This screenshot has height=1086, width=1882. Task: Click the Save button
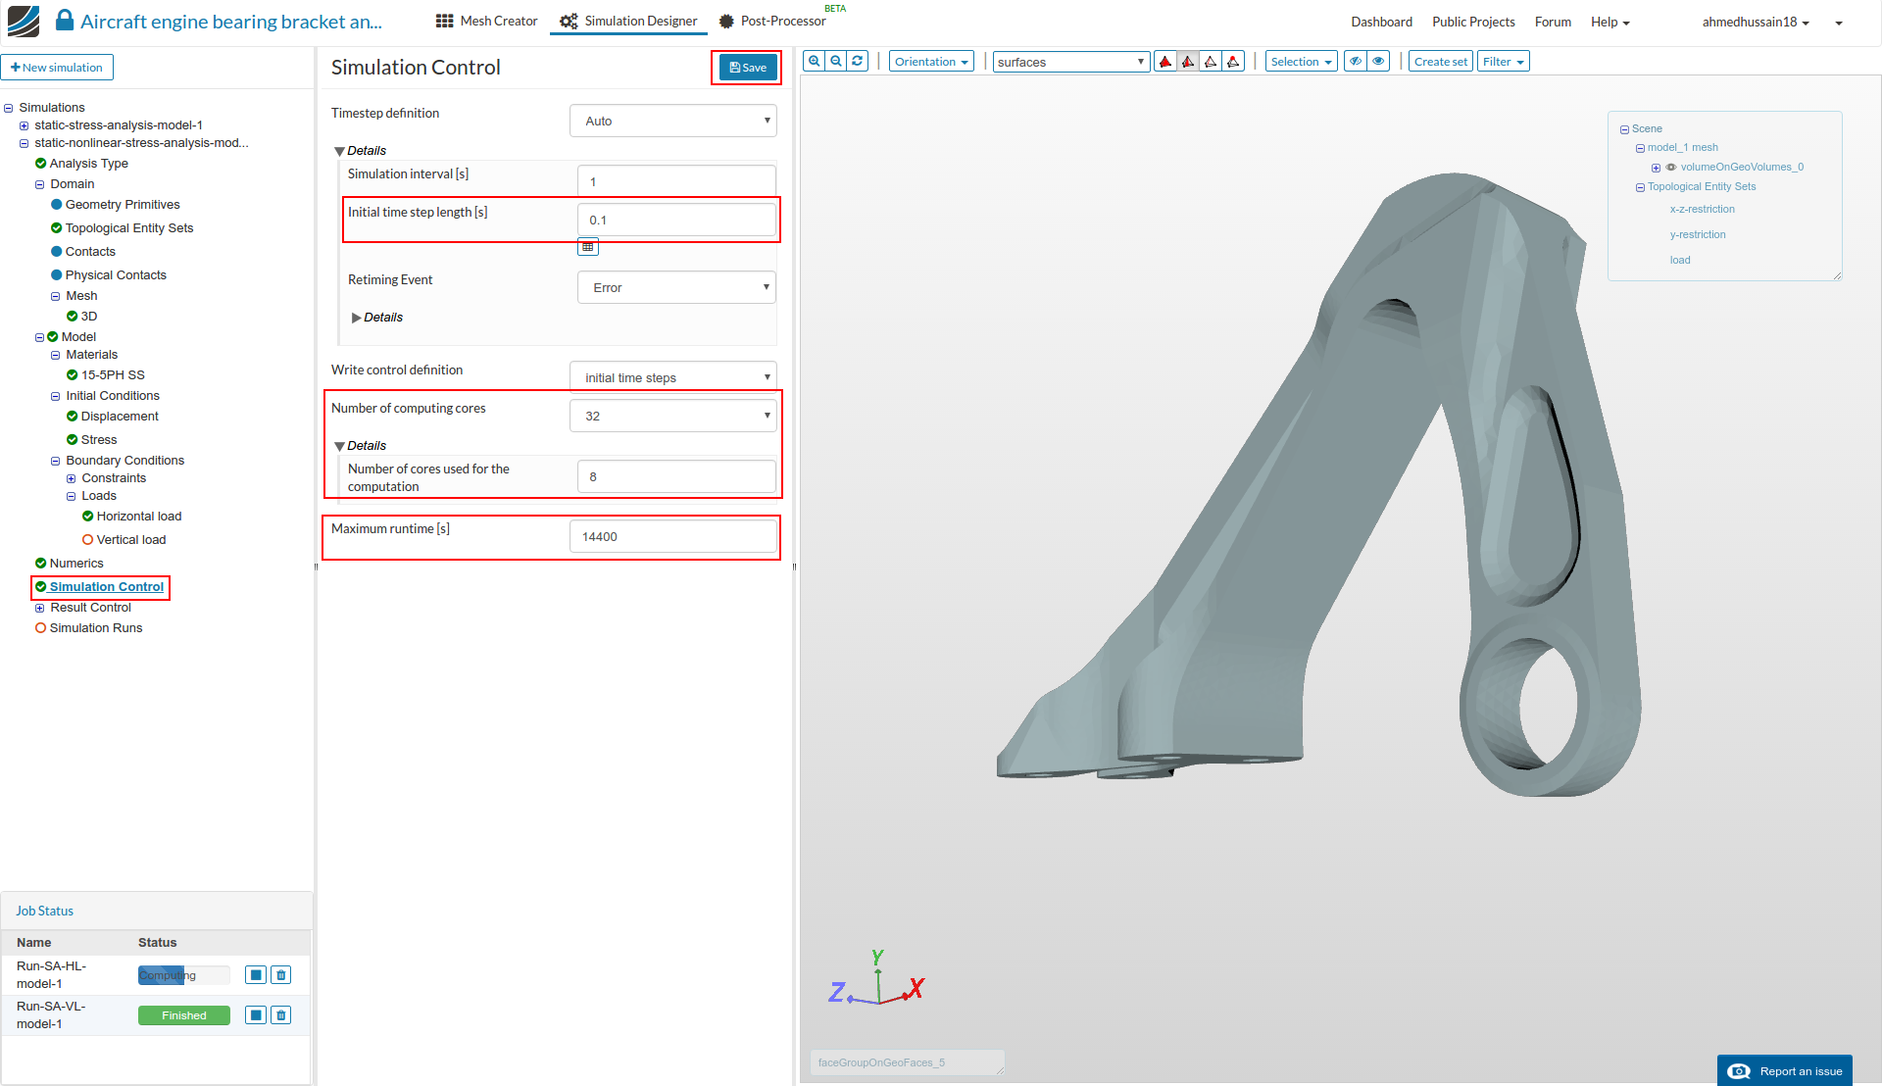[748, 68]
